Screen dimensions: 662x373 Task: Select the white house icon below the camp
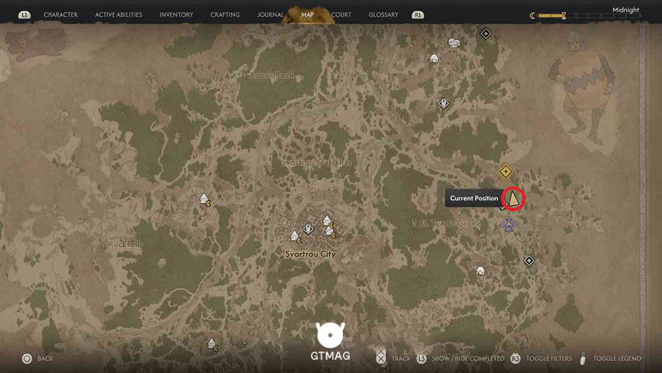pyautogui.click(x=434, y=58)
